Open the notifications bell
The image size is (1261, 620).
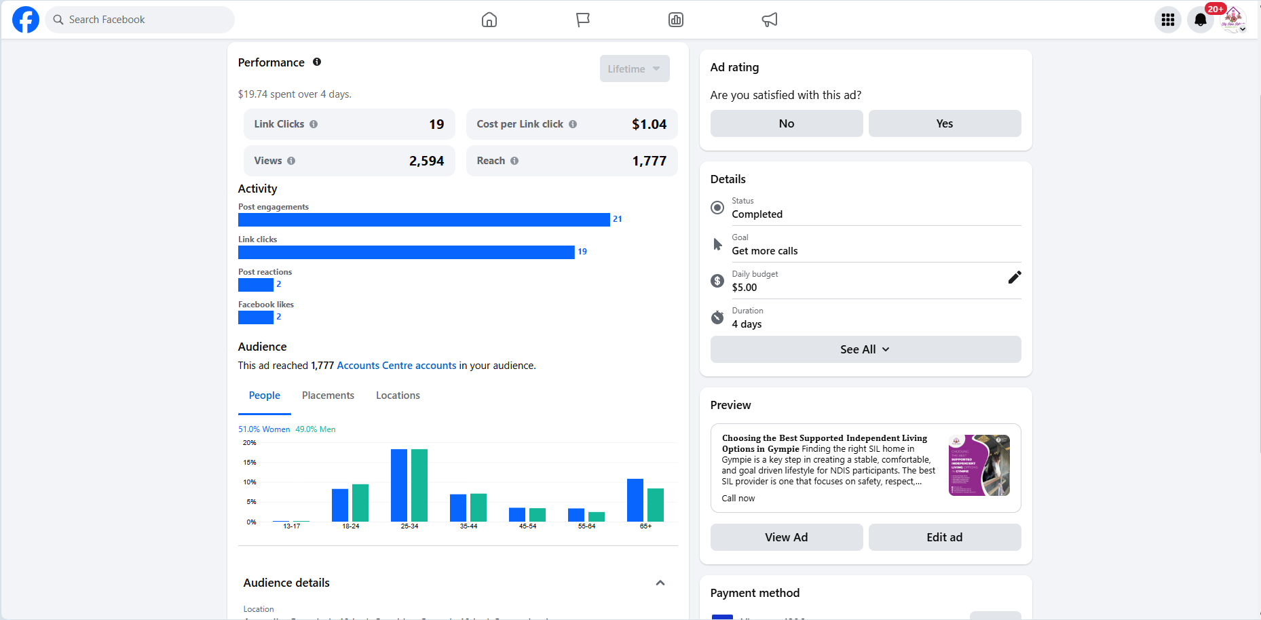point(1200,20)
